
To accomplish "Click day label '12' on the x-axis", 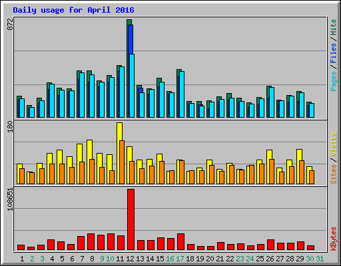I will [x=130, y=259].
